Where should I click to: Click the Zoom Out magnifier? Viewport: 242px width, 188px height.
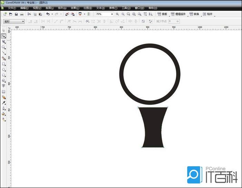123,14
